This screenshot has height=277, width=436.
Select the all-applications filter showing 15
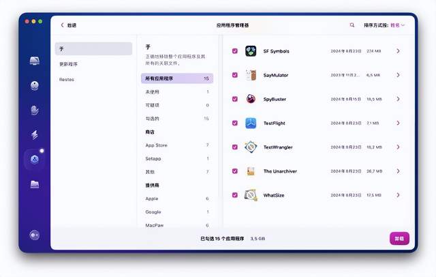(177, 78)
